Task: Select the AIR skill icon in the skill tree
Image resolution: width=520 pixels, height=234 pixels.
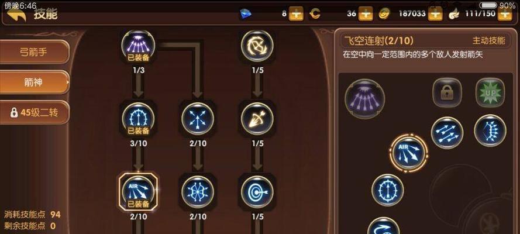Action: pyautogui.click(x=138, y=191)
